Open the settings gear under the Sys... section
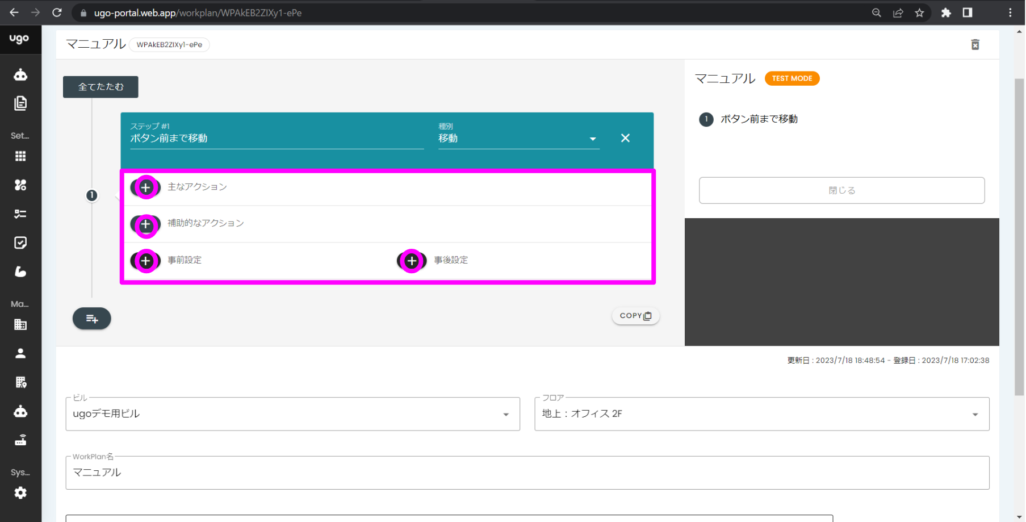The height and width of the screenshot is (522, 1026). tap(20, 492)
